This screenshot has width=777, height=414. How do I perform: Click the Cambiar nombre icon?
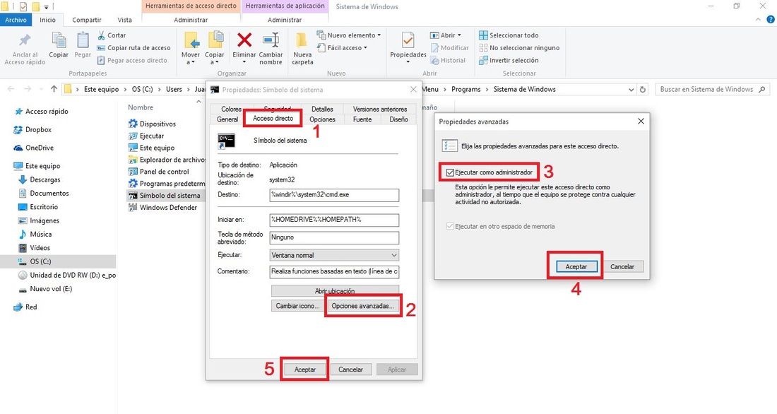271,40
